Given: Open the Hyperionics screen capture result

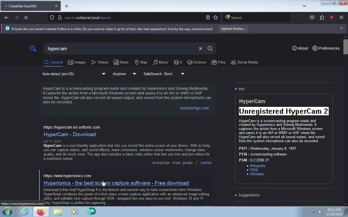Looking at the screenshot, I should coord(116,183).
